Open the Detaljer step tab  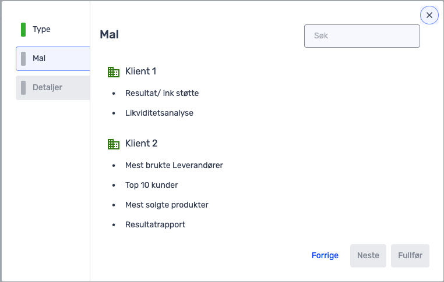[52, 87]
